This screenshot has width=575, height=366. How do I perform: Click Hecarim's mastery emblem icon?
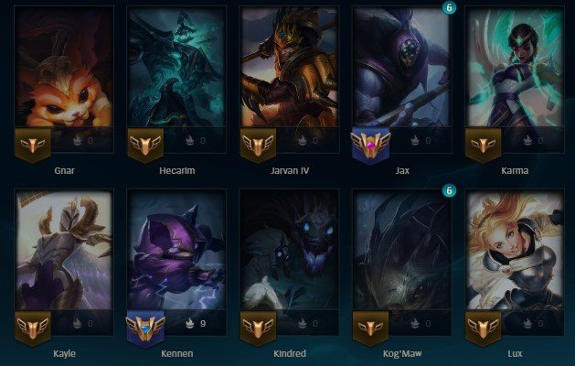pyautogui.click(x=145, y=145)
